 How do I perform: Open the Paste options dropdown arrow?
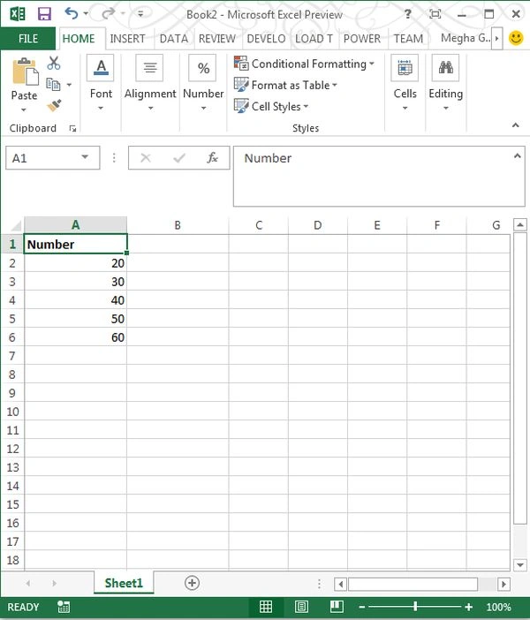coord(23,110)
